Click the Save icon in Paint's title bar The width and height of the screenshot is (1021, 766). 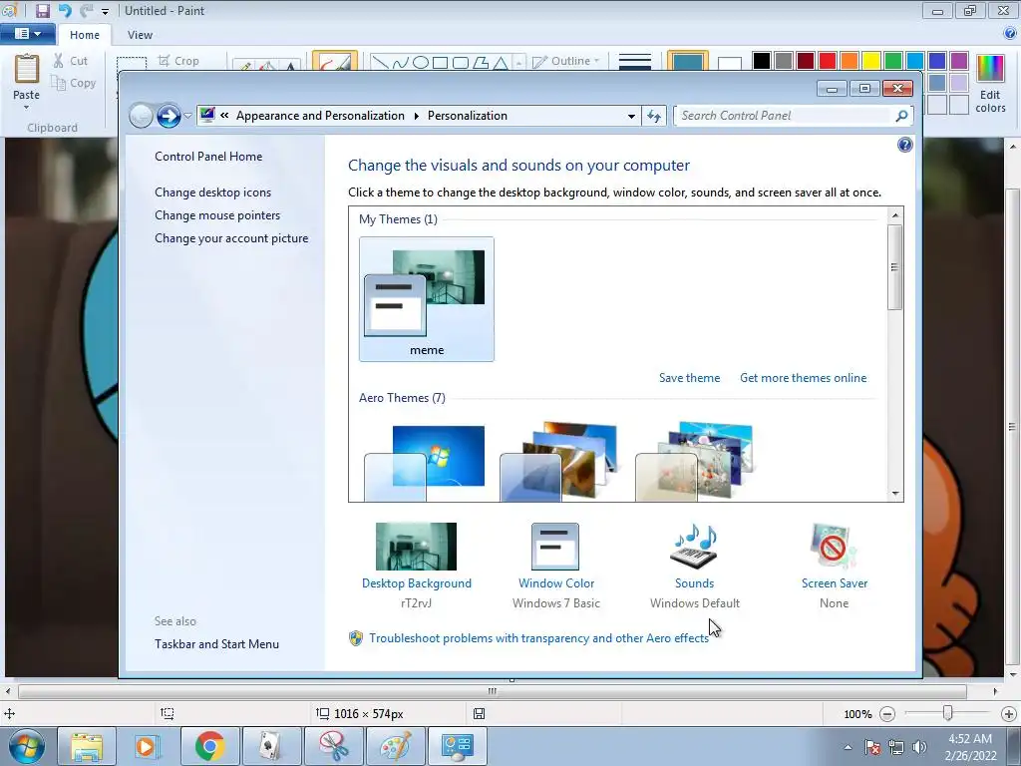(42, 10)
